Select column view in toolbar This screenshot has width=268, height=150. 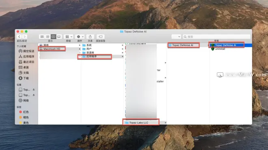tap(53, 37)
